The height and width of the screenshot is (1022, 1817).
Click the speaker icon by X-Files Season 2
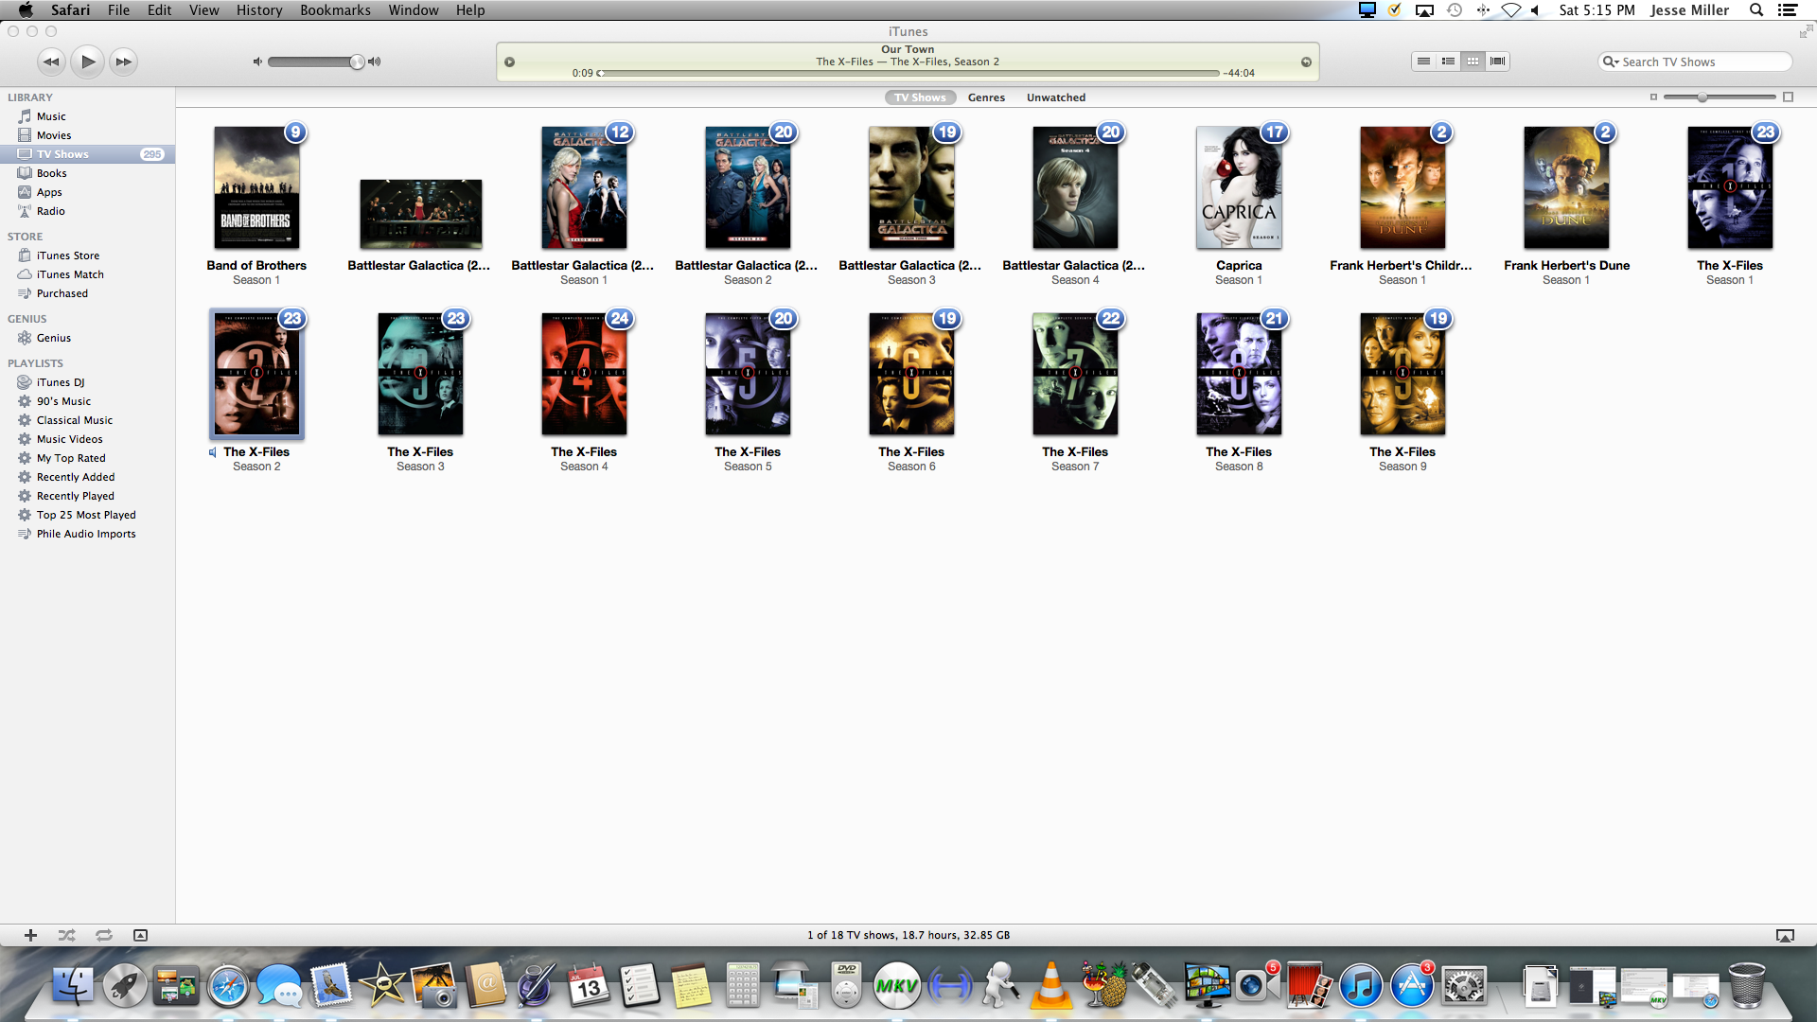[x=213, y=452]
